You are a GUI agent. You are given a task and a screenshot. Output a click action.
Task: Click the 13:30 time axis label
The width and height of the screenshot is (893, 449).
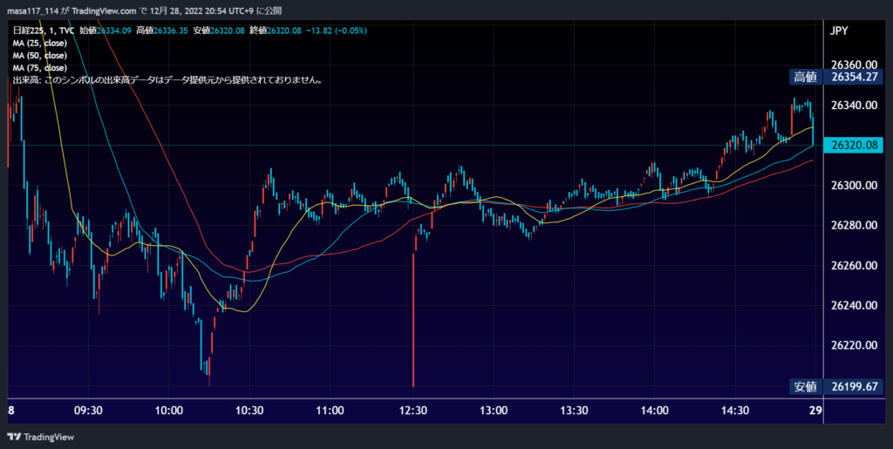(x=574, y=411)
